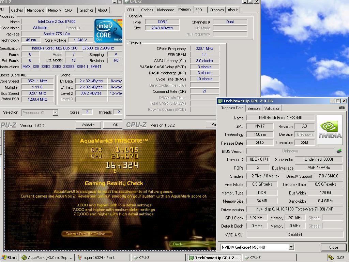Open About tab in right CPU-Z window

[232, 10]
